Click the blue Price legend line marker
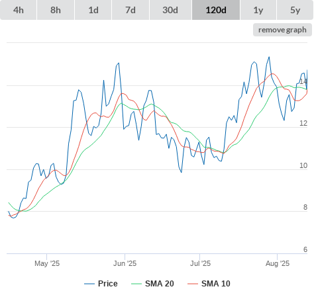Image resolution: width=314 pixels, height=301 pixels. point(89,284)
